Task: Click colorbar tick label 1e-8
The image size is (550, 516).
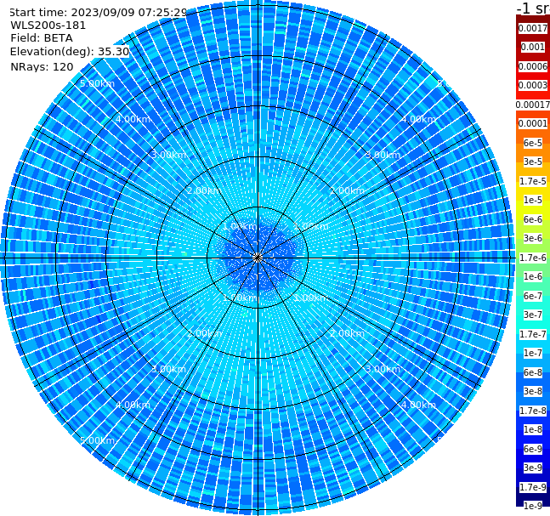Action: point(533,429)
